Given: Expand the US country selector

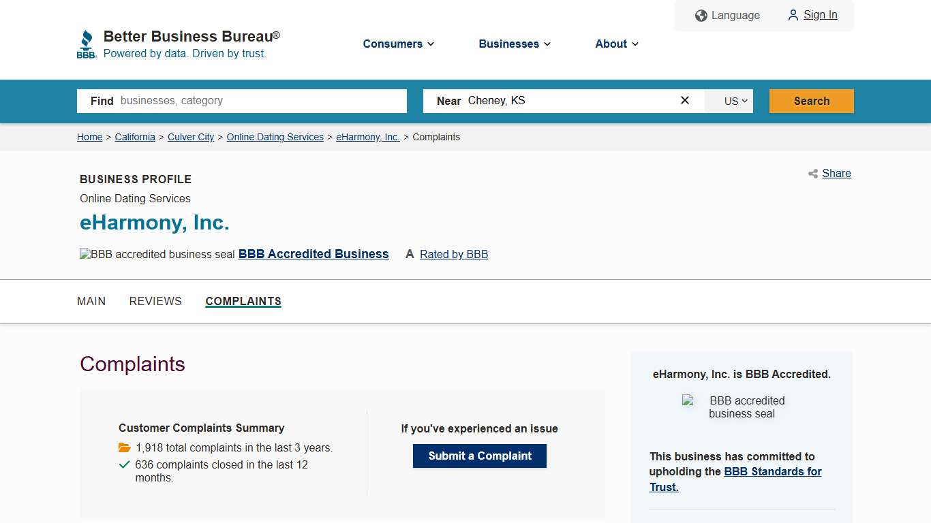Looking at the screenshot, I should click(729, 101).
